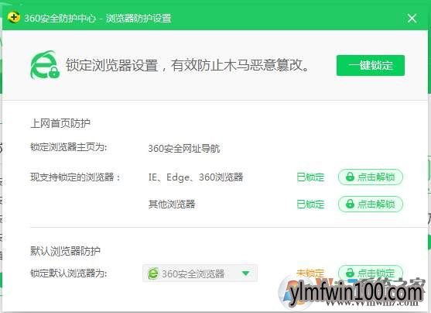Image resolution: width=431 pixels, height=313 pixels.
Task: Click the IE、Edge、360浏览器 text
Action: click(x=196, y=177)
